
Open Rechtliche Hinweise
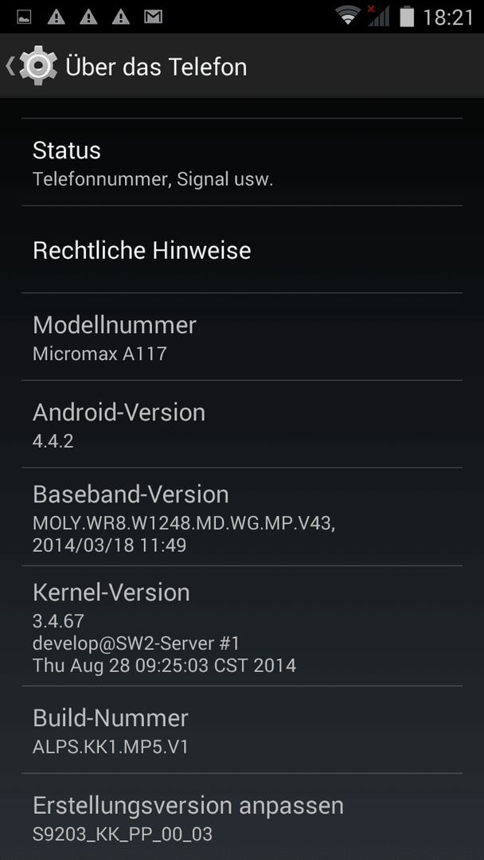(x=242, y=249)
